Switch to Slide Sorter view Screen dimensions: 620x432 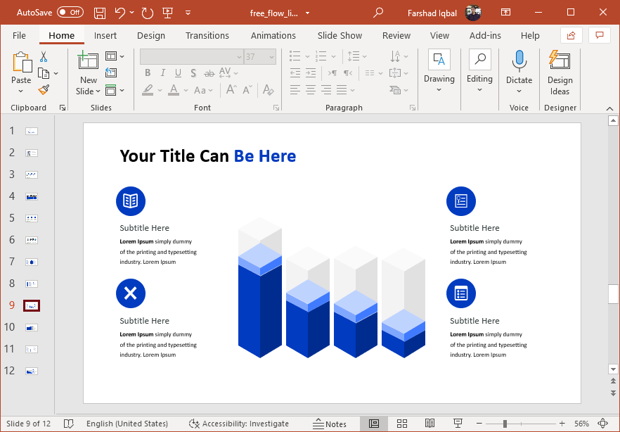(x=402, y=424)
